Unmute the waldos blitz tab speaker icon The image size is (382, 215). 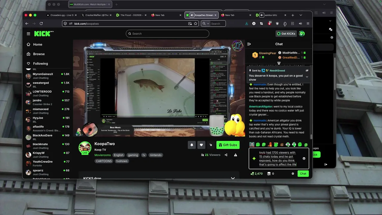click(262, 15)
